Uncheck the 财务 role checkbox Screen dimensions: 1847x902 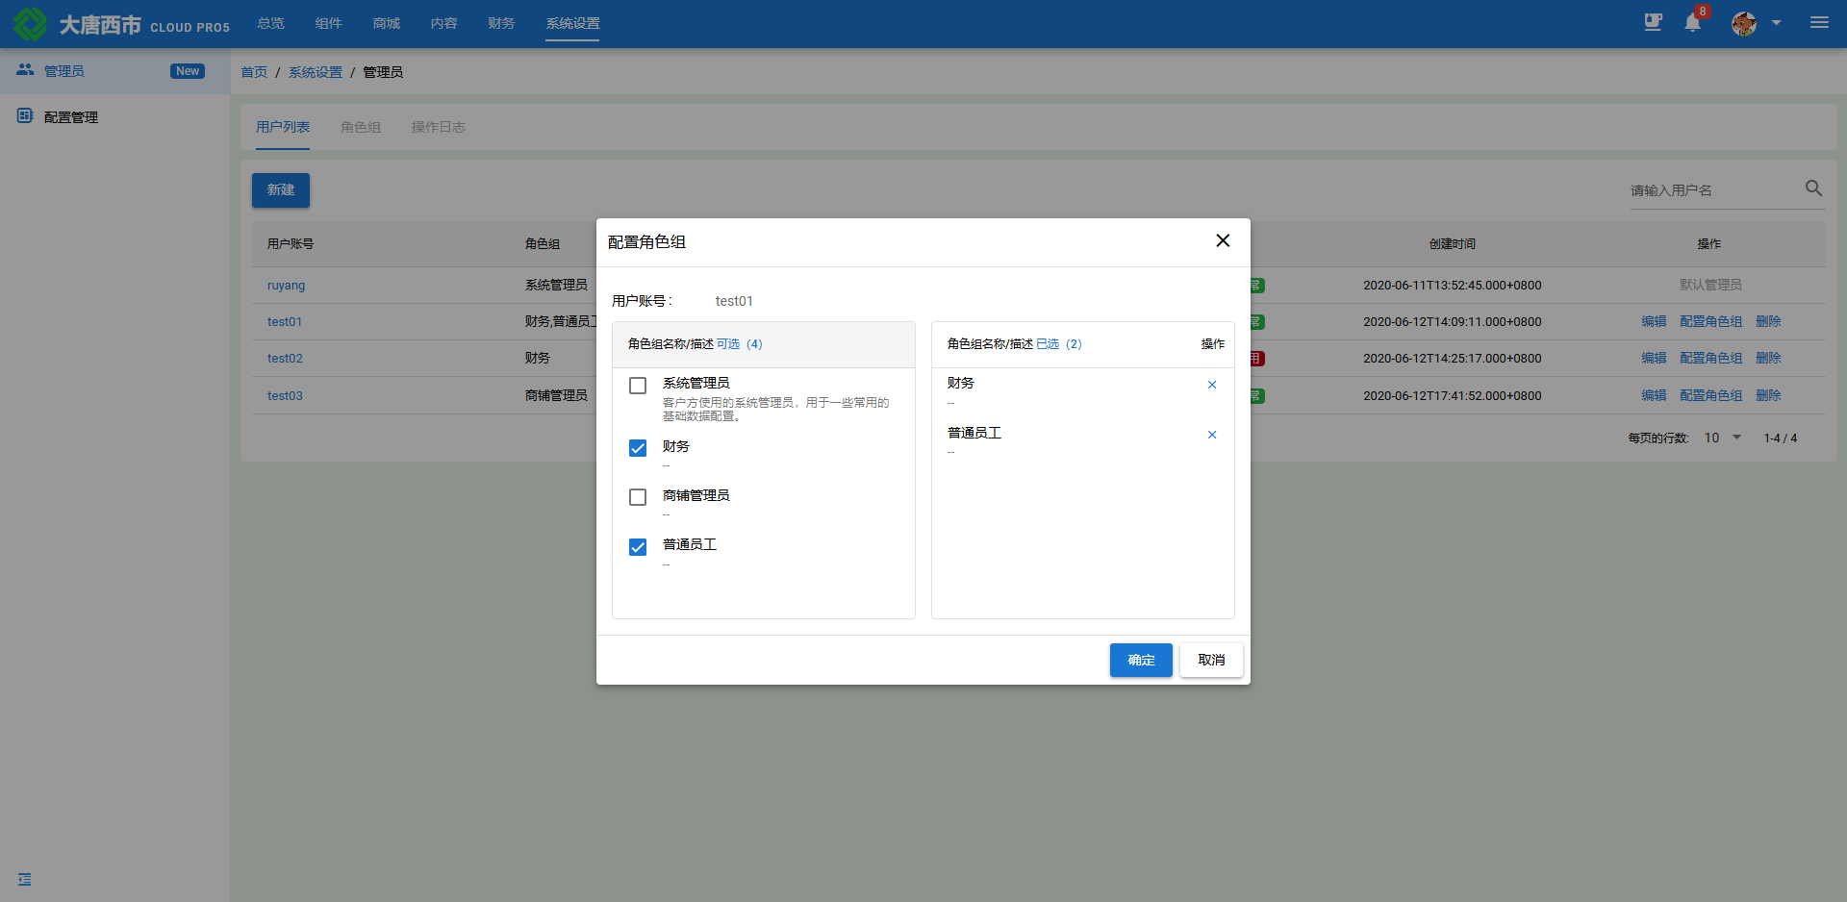pyautogui.click(x=638, y=448)
